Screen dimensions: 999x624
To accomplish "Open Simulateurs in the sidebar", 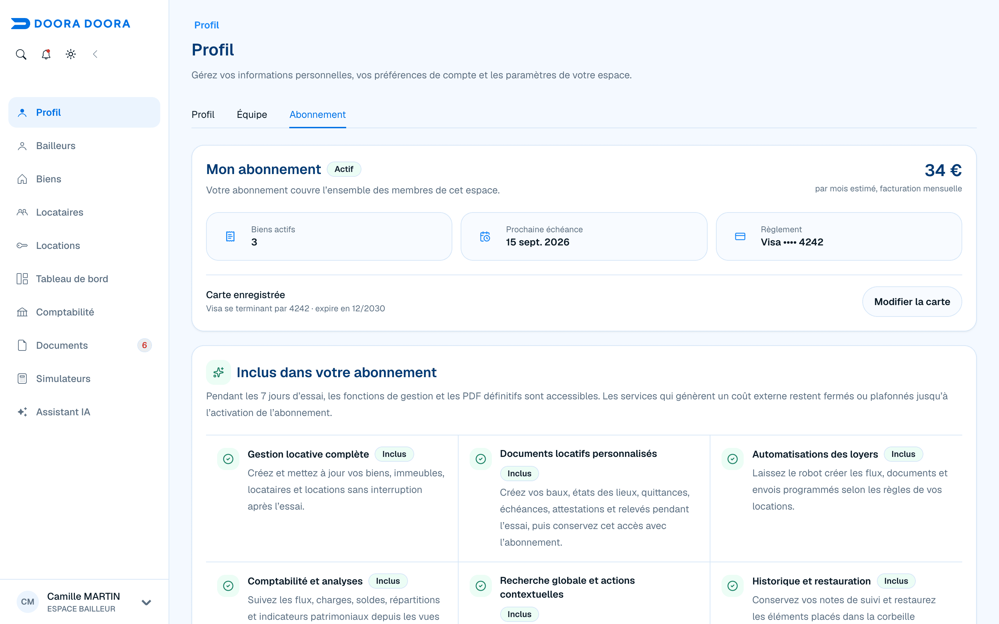I will point(84,379).
